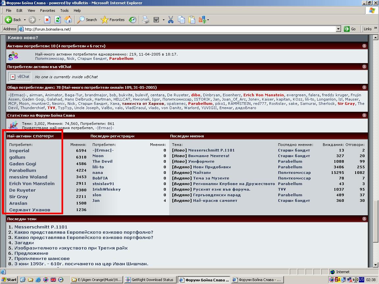
Task: Open the address bar dropdown arrow
Action: click(338, 29)
